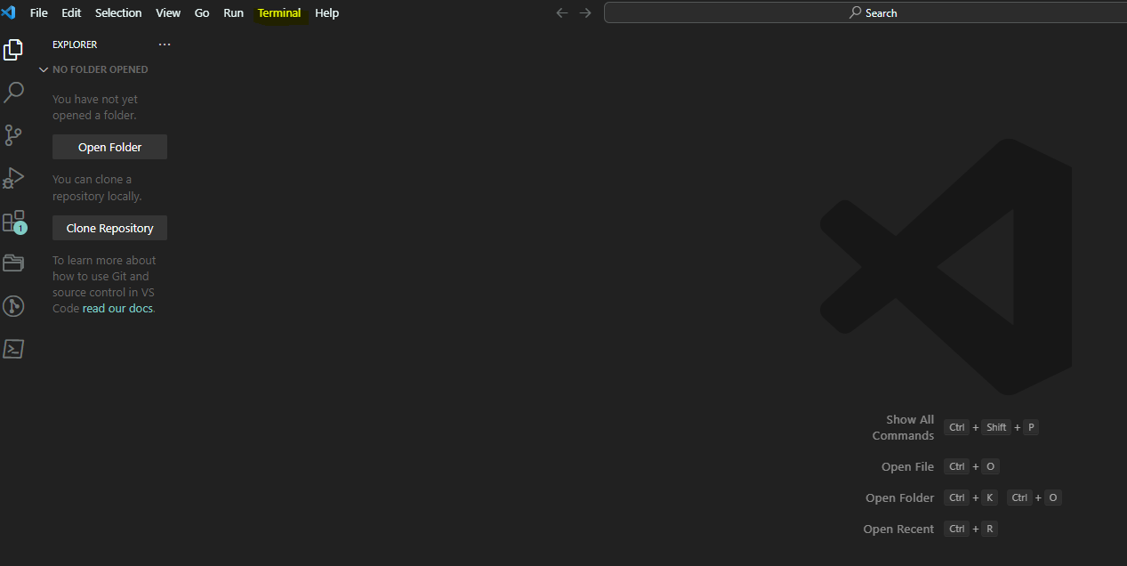This screenshot has height=566, width=1127.
Task: Go back with the left arrow
Action: [x=561, y=12]
